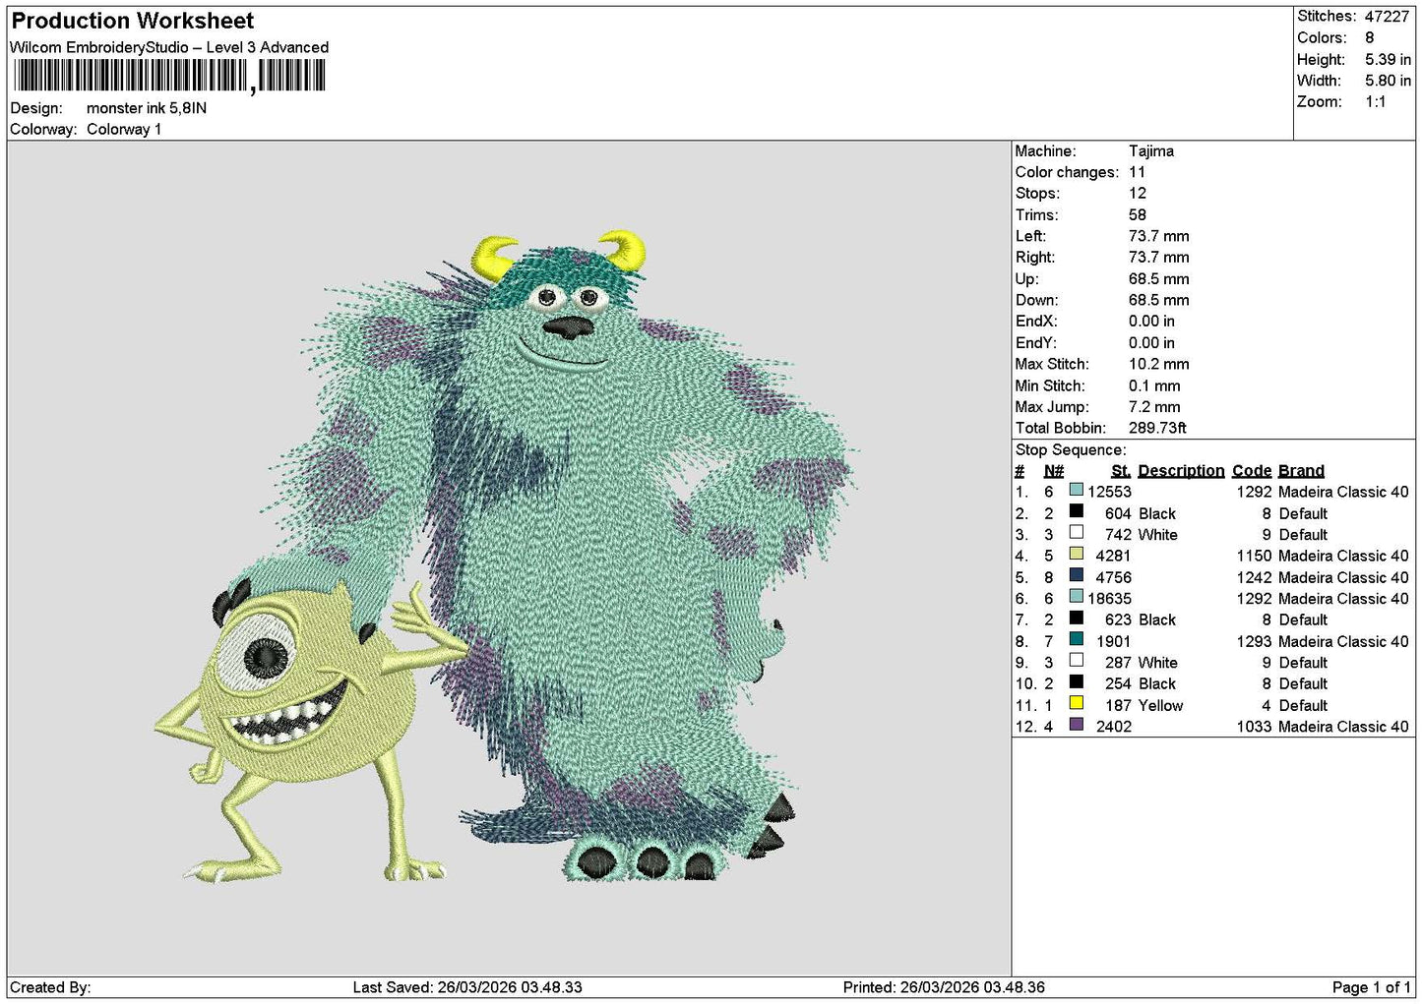Click the Stops value '12'
This screenshot has height=1004, width=1422.
pos(1138,194)
